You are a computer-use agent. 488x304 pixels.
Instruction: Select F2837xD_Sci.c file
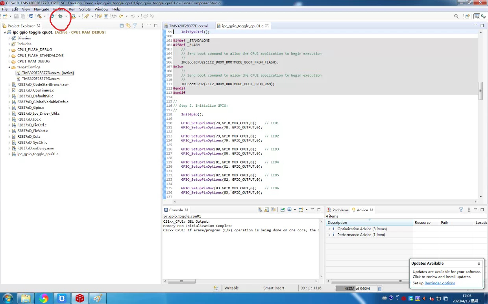[29, 137]
